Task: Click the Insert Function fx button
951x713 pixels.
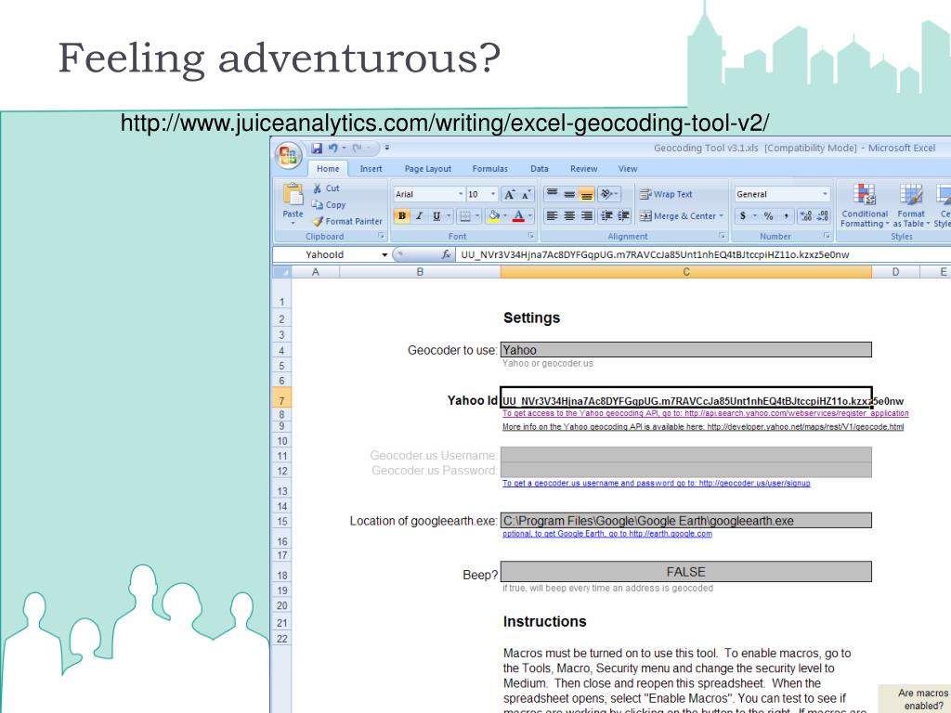Action: 446,254
